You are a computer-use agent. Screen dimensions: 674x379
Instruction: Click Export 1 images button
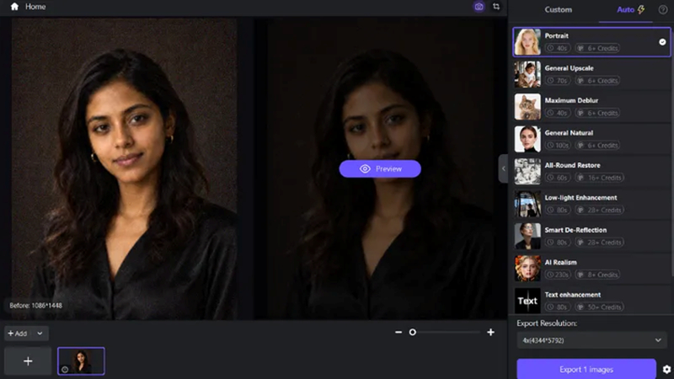pyautogui.click(x=586, y=369)
